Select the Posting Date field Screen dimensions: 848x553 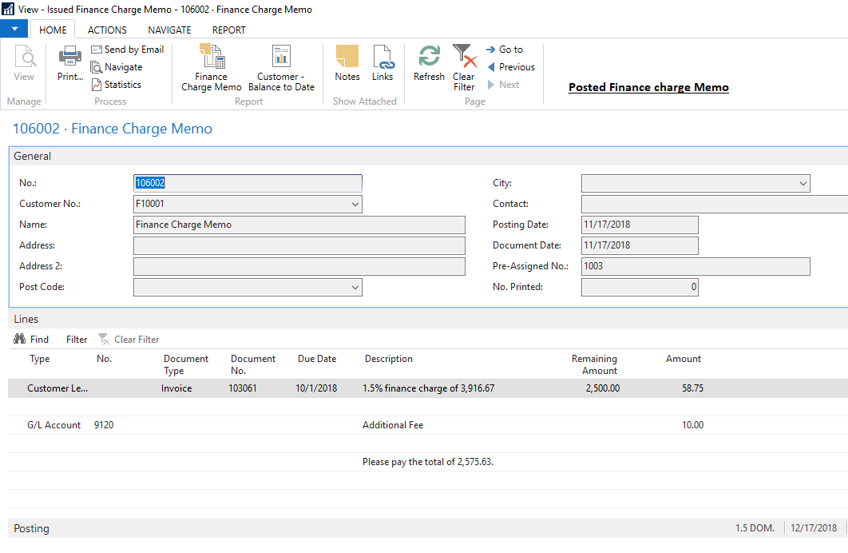coord(639,225)
